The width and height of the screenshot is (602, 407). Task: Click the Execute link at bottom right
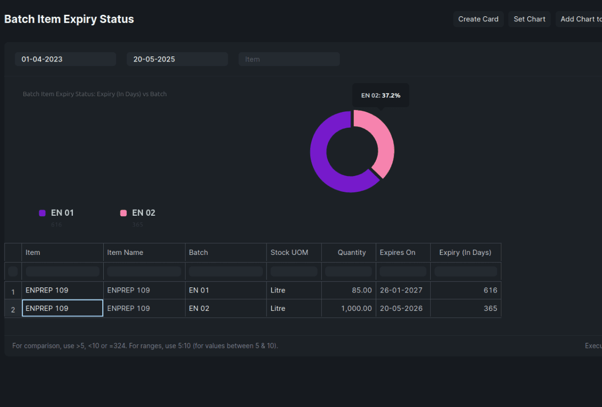tap(593, 345)
